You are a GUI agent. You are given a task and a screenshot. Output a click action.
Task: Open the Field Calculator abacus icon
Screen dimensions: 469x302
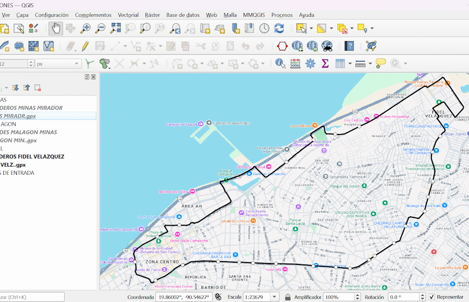[x=295, y=63]
